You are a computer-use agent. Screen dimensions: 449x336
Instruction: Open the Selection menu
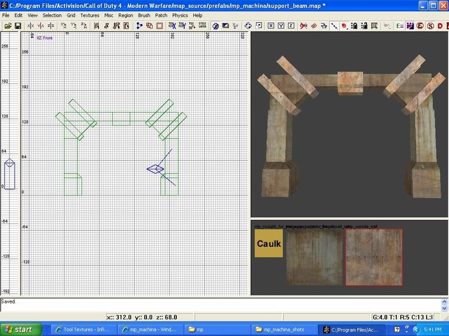52,16
